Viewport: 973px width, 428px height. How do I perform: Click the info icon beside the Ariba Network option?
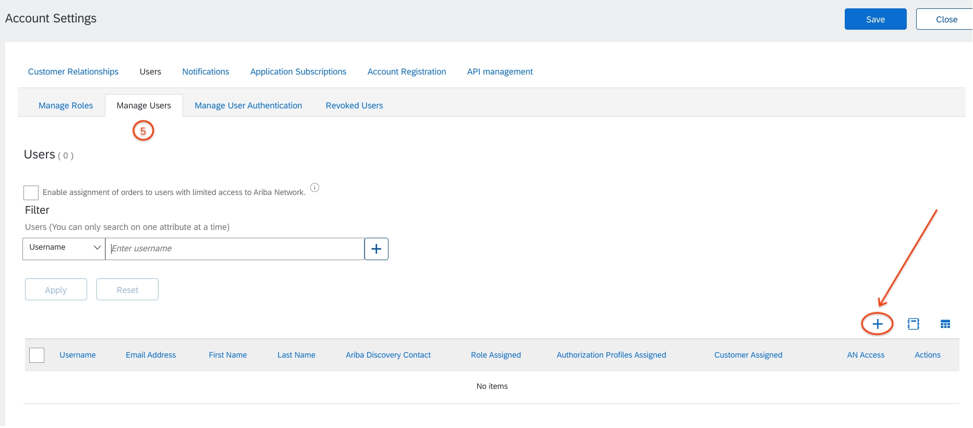pyautogui.click(x=315, y=188)
